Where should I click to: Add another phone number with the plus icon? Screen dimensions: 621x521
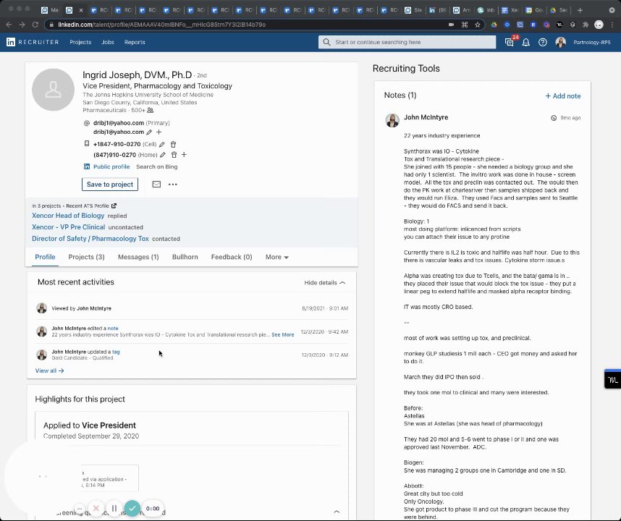pos(184,154)
